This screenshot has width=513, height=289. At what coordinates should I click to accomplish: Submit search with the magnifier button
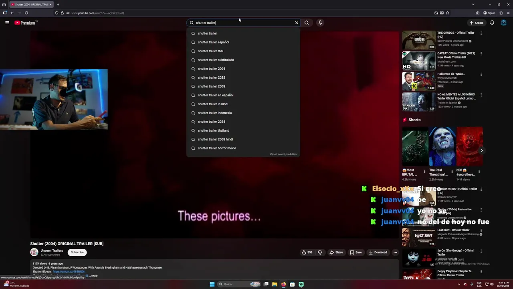[307, 23]
